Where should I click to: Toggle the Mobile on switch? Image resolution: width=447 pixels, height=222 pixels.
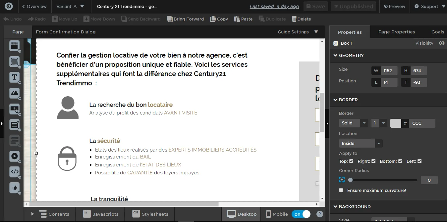pyautogui.click(x=301, y=214)
